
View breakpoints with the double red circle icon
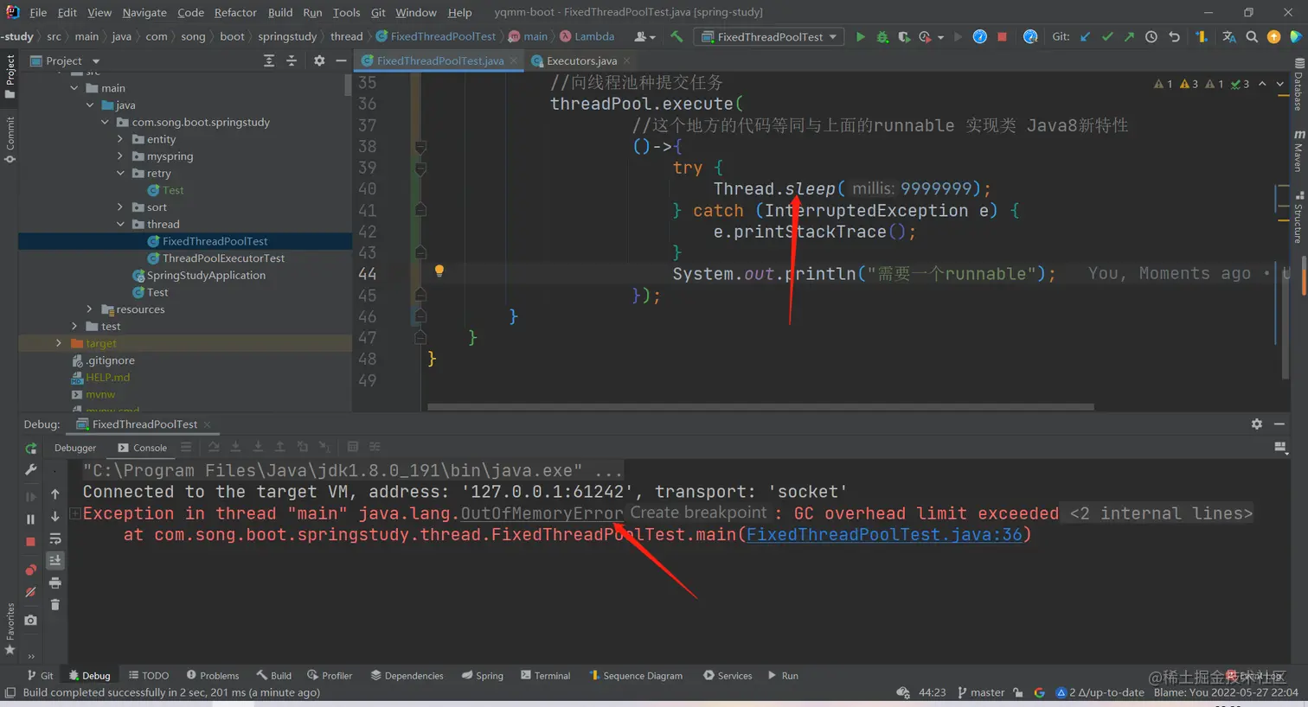pos(31,570)
